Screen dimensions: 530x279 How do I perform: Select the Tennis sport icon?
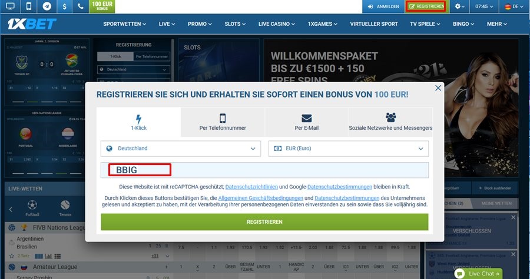(x=65, y=209)
